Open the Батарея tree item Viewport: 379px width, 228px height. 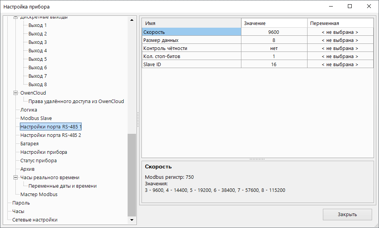pos(29,144)
